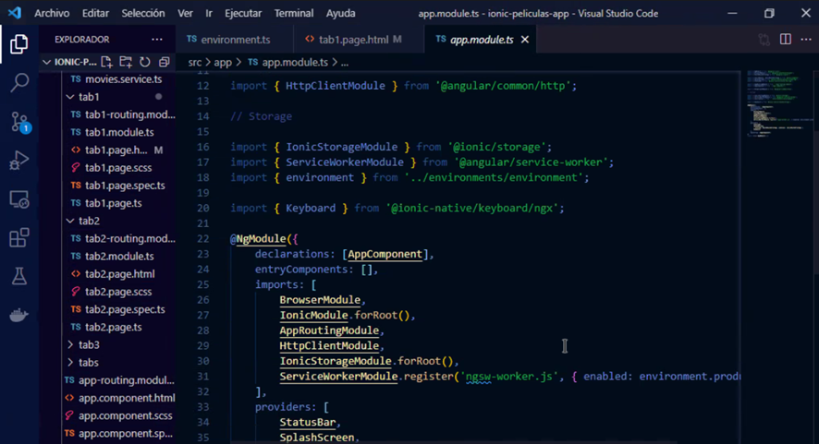
Task: Open the Testing flask icon
Action: coord(18,276)
